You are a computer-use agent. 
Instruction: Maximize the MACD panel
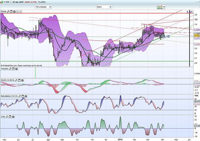coord(19,80)
